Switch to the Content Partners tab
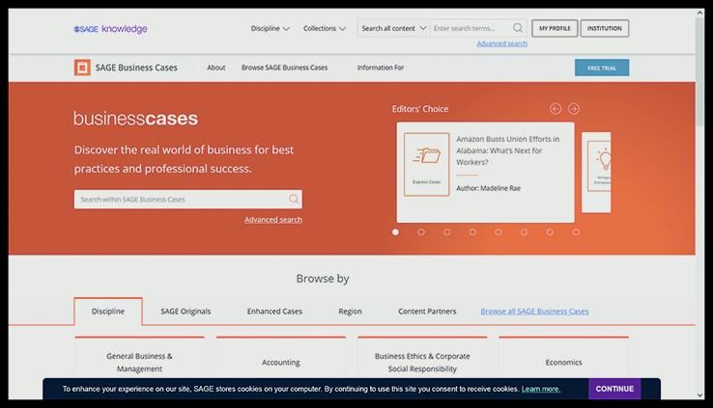 [427, 312]
